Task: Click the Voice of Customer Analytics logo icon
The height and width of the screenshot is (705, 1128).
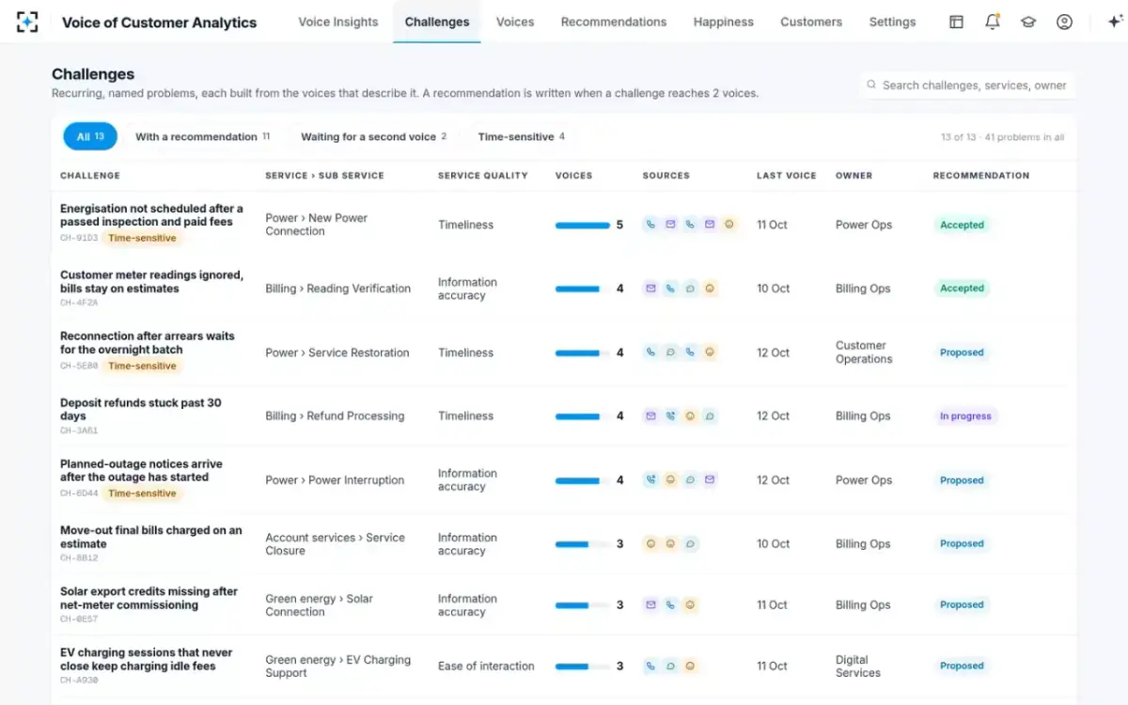Action: pyautogui.click(x=27, y=22)
